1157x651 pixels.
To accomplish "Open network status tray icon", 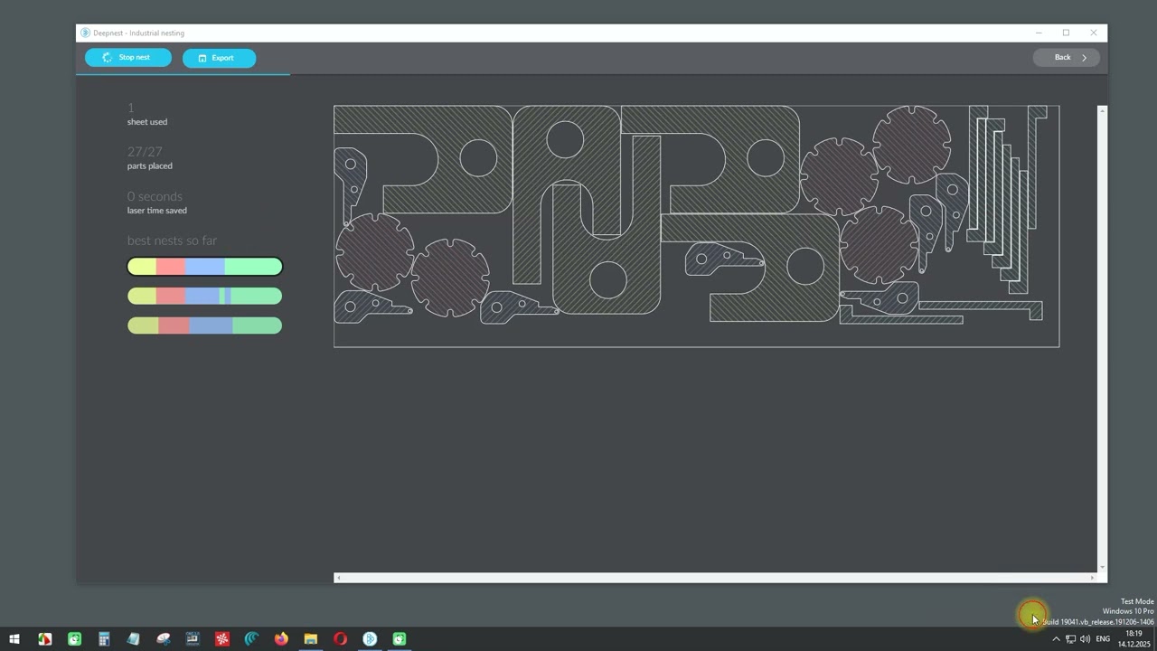I will [x=1070, y=639].
